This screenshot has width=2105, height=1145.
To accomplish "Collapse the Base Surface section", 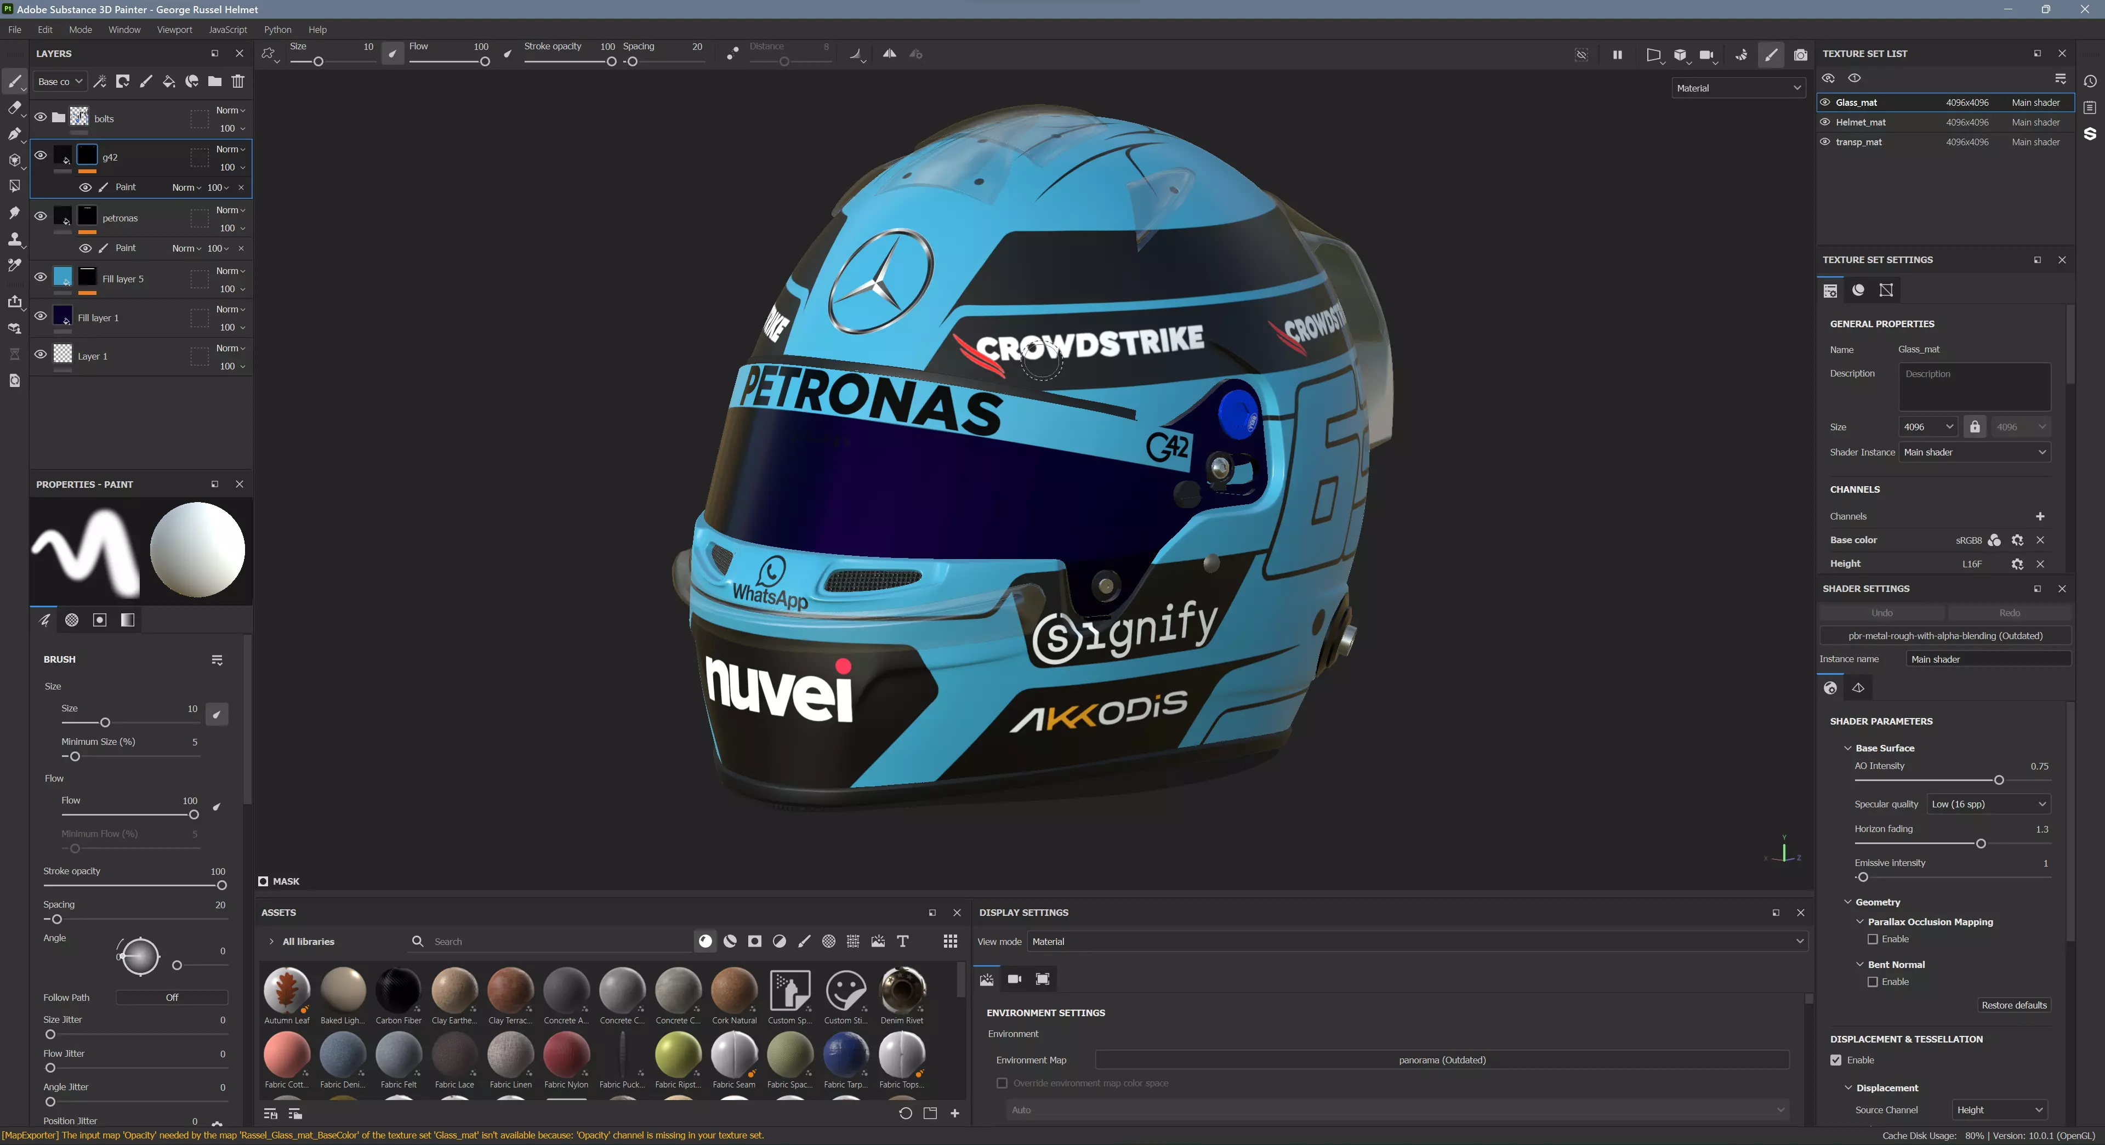I will coord(1847,748).
